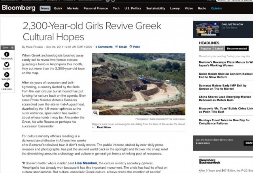Share article via Google+ icon

[6, 75]
